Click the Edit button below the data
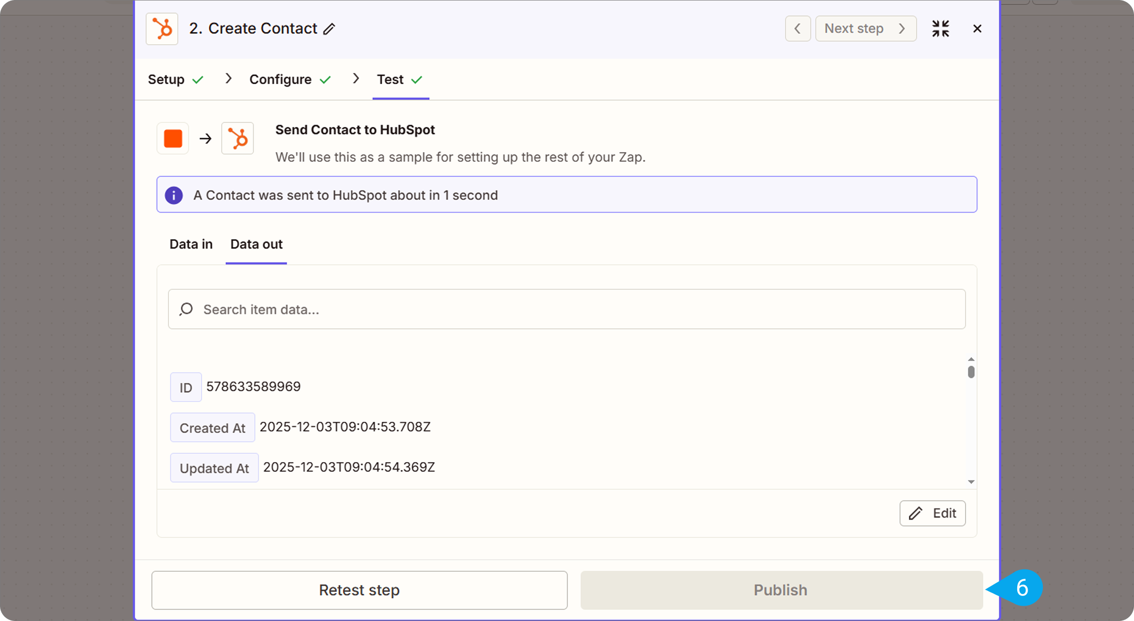1134x621 pixels. pyautogui.click(x=932, y=513)
